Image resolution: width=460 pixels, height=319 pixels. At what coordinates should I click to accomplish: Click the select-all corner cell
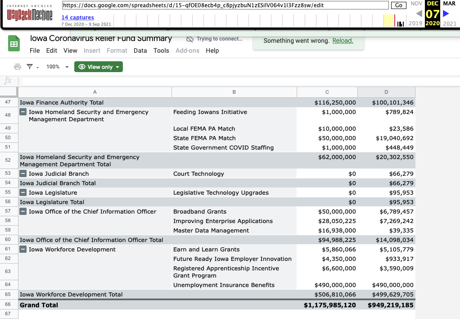tap(9, 92)
